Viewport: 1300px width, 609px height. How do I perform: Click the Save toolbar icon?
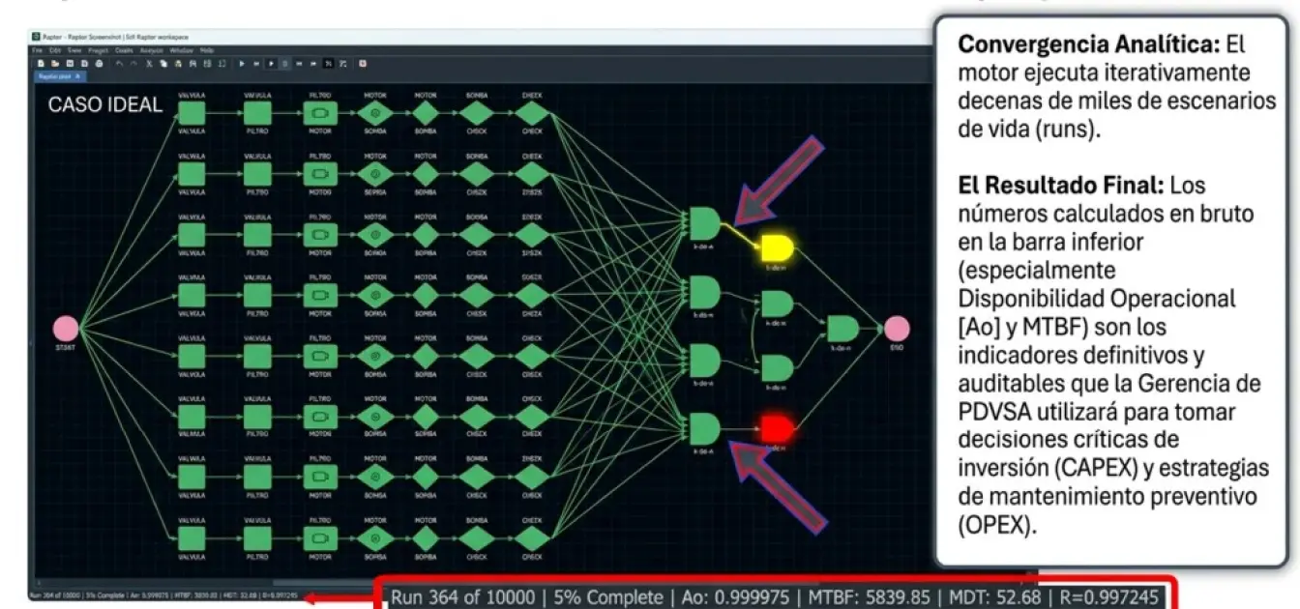coord(70,63)
